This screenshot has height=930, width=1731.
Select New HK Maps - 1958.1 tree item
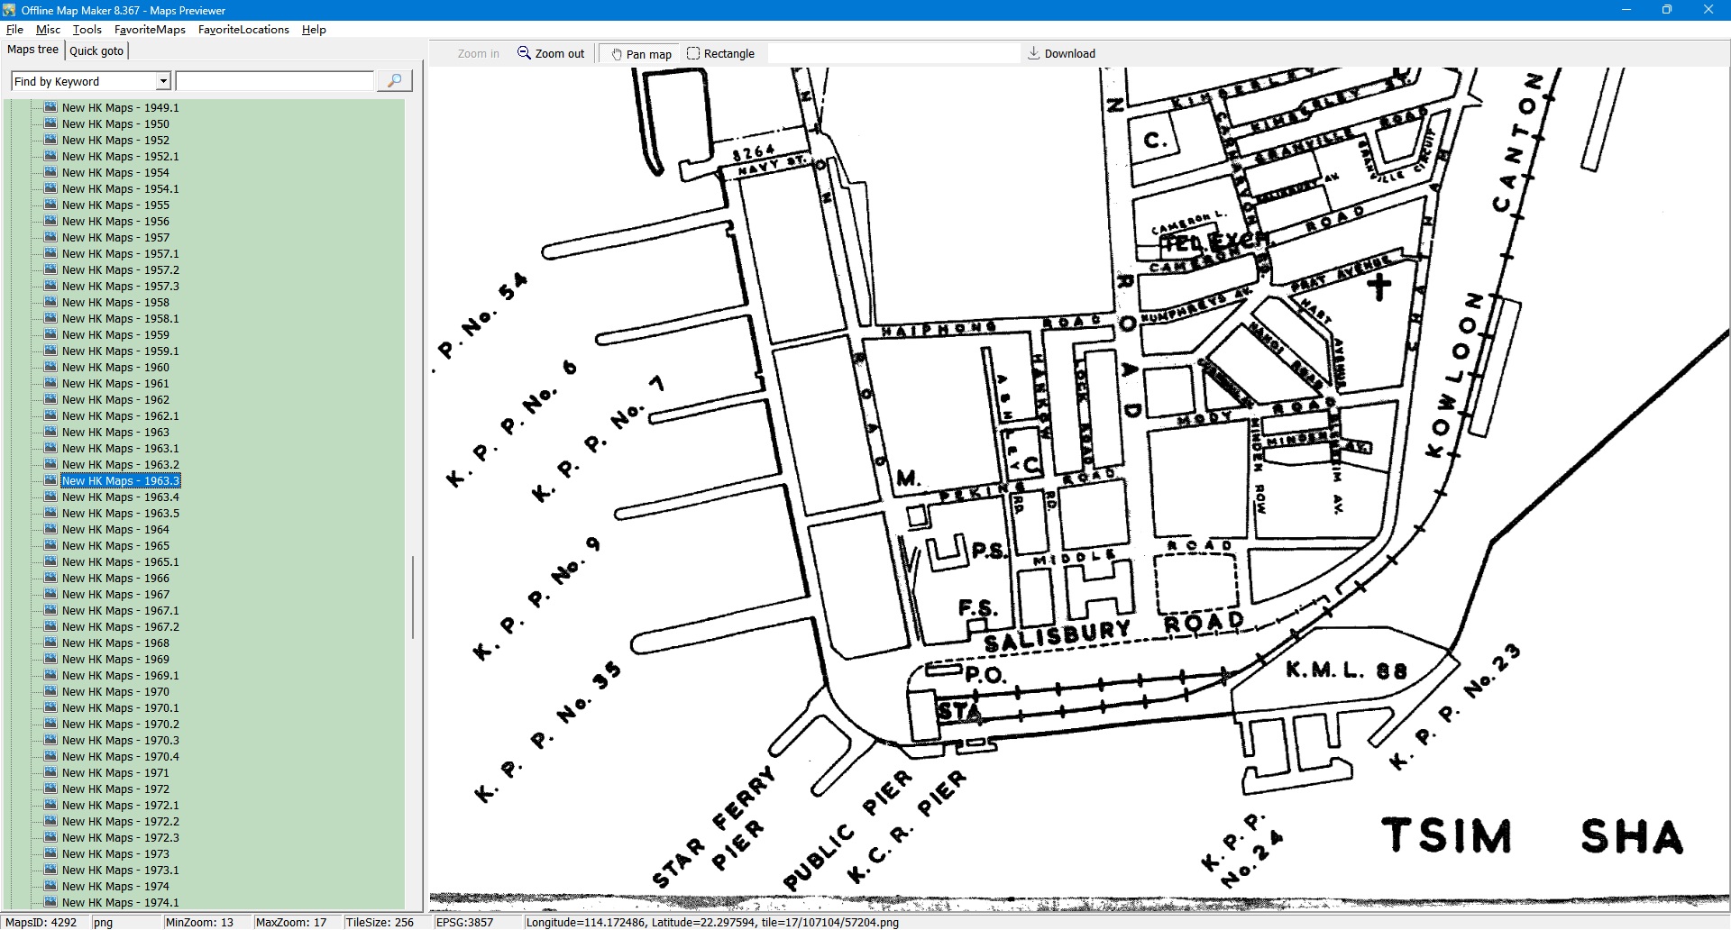click(x=120, y=318)
